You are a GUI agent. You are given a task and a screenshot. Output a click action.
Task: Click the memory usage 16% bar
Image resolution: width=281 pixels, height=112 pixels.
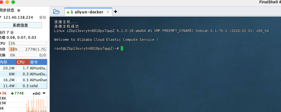[x=28, y=49]
